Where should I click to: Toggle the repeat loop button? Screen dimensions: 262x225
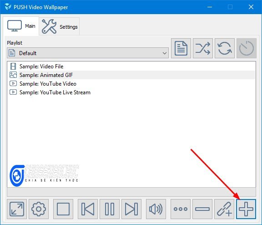point(225,48)
